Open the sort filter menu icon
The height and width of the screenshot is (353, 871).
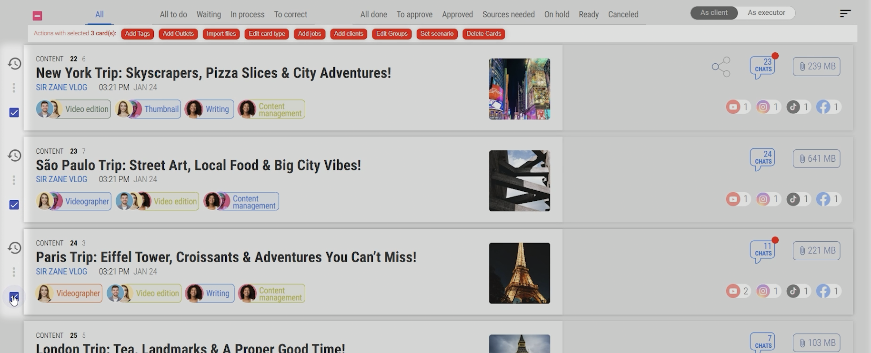[845, 13]
